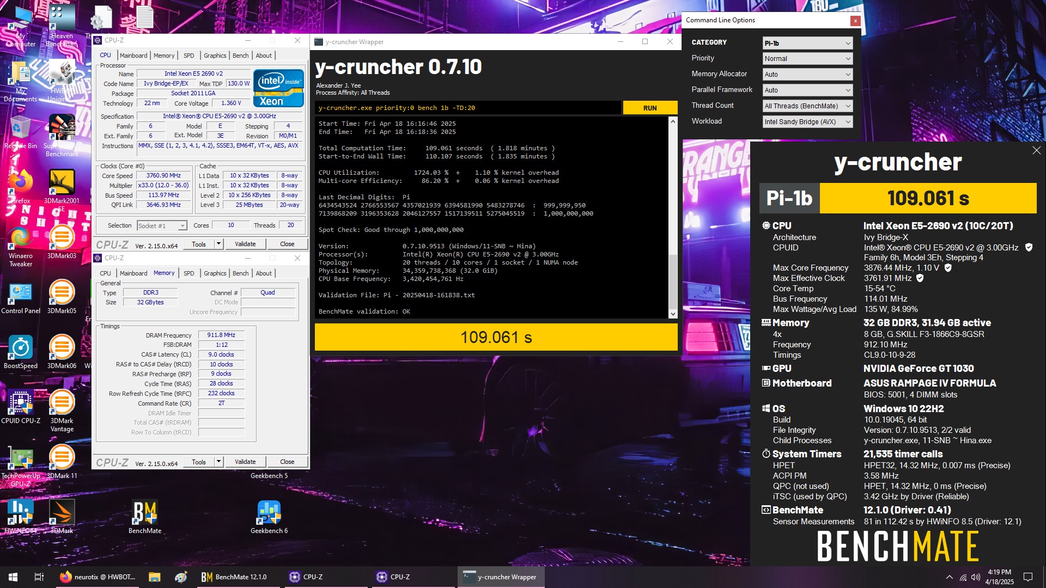Click taskbar clock showing 4:19 PM
This screenshot has width=1046, height=588.
coord(999,577)
